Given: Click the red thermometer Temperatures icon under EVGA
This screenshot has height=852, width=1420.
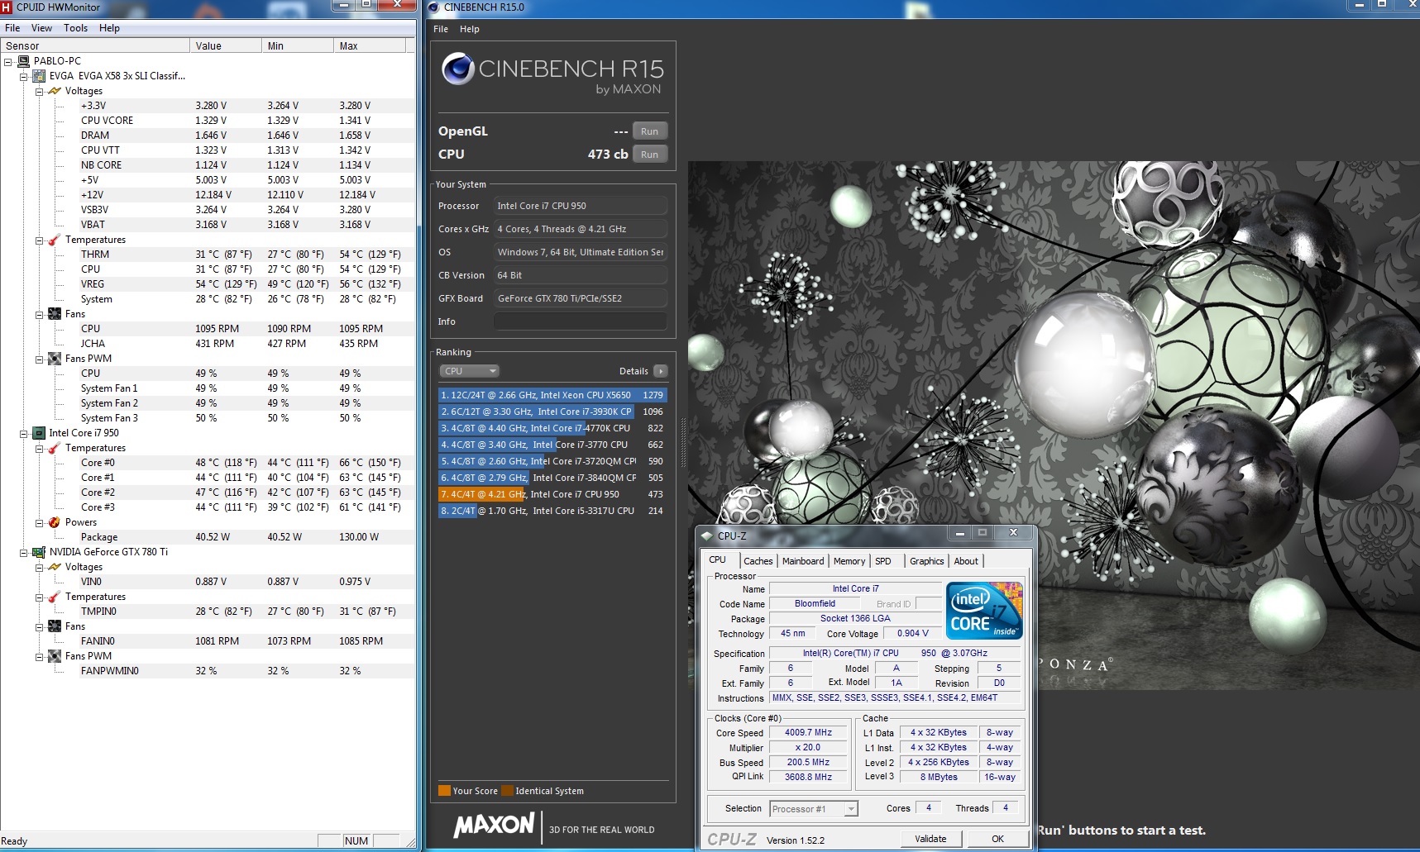Looking at the screenshot, I should pyautogui.click(x=55, y=240).
